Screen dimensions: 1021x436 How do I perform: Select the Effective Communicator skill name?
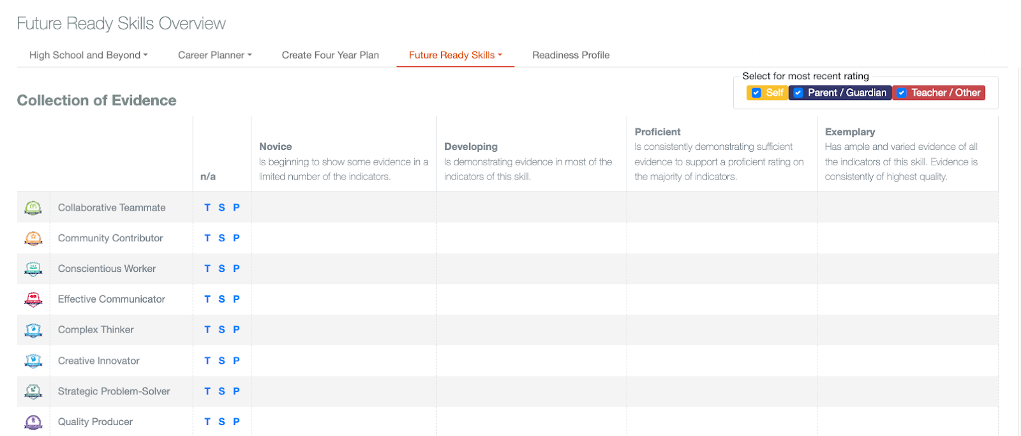pyautogui.click(x=111, y=299)
